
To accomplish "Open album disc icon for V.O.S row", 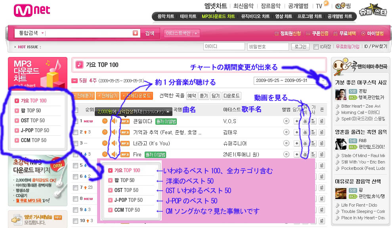I will [286, 121].
